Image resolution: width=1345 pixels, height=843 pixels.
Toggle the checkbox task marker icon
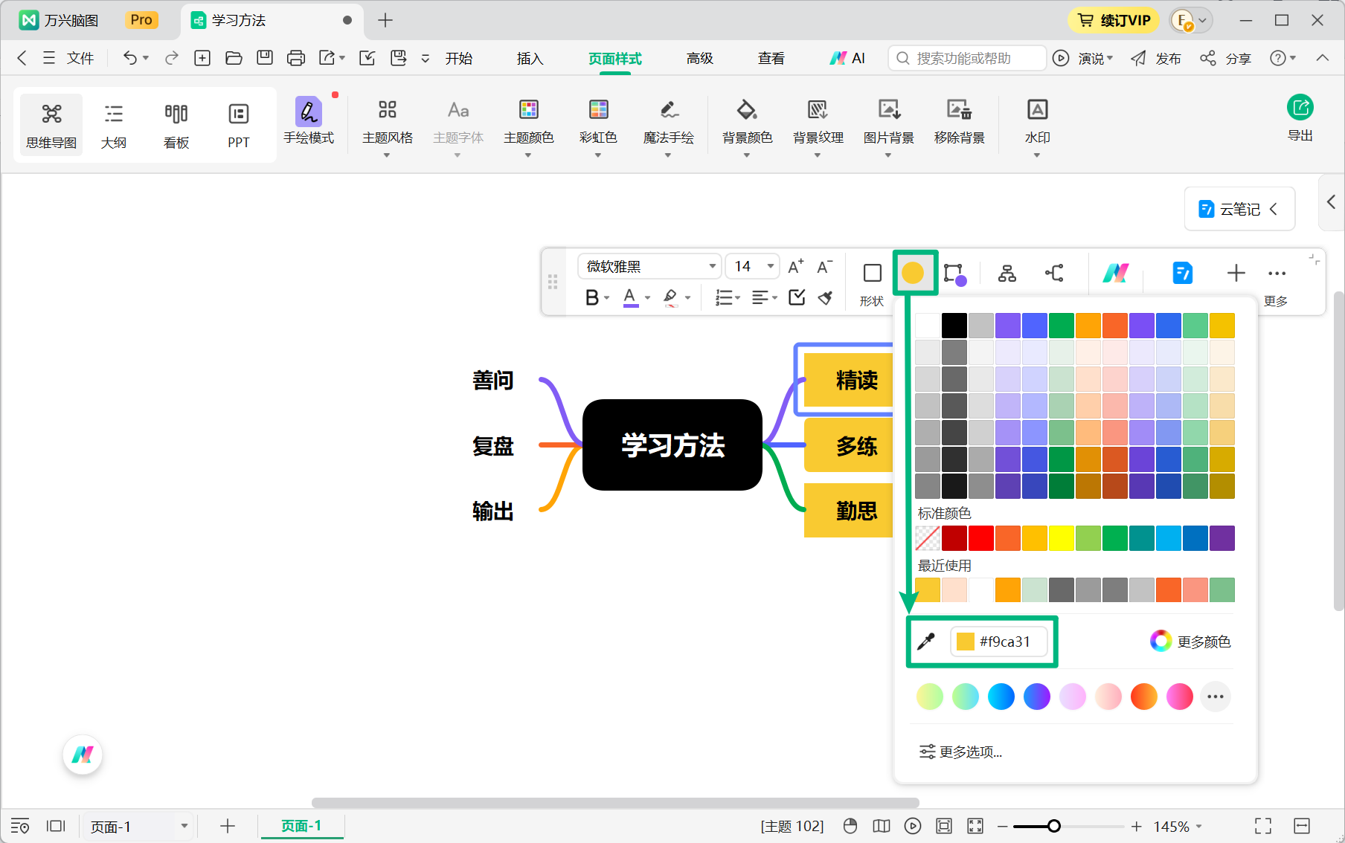[797, 297]
